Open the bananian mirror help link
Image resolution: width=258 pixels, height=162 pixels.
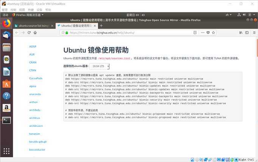pyautogui.click(x=34, y=134)
